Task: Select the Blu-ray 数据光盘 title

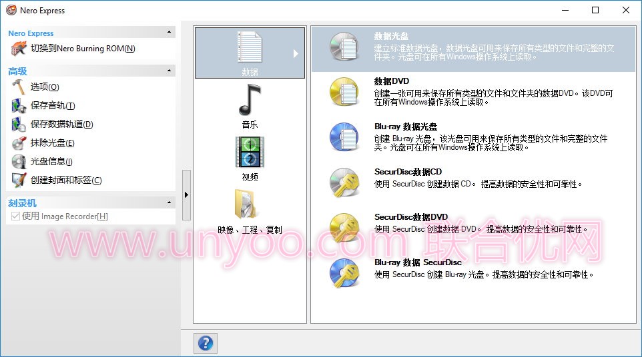Action: click(406, 127)
